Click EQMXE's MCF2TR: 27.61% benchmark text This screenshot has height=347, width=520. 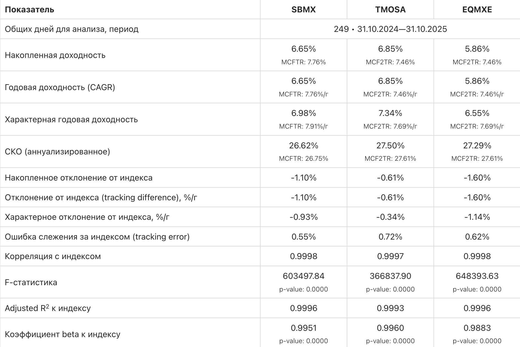coord(477,159)
